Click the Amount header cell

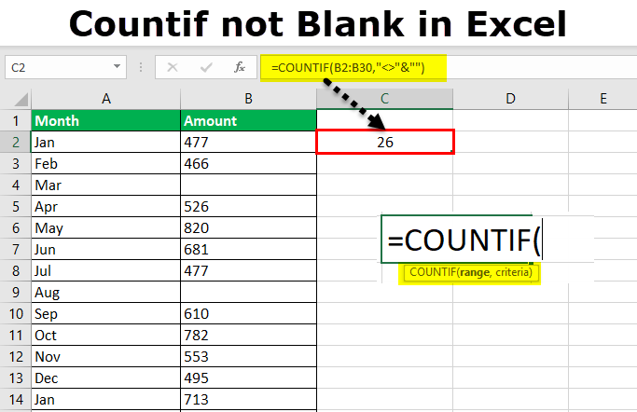[x=249, y=120]
